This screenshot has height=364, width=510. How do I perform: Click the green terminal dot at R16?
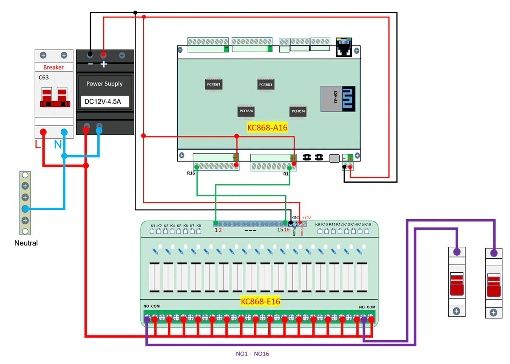coord(196,168)
